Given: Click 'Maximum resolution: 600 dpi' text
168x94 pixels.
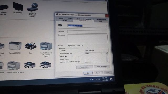Looking at the screenshot, I should (x=70, y=62).
